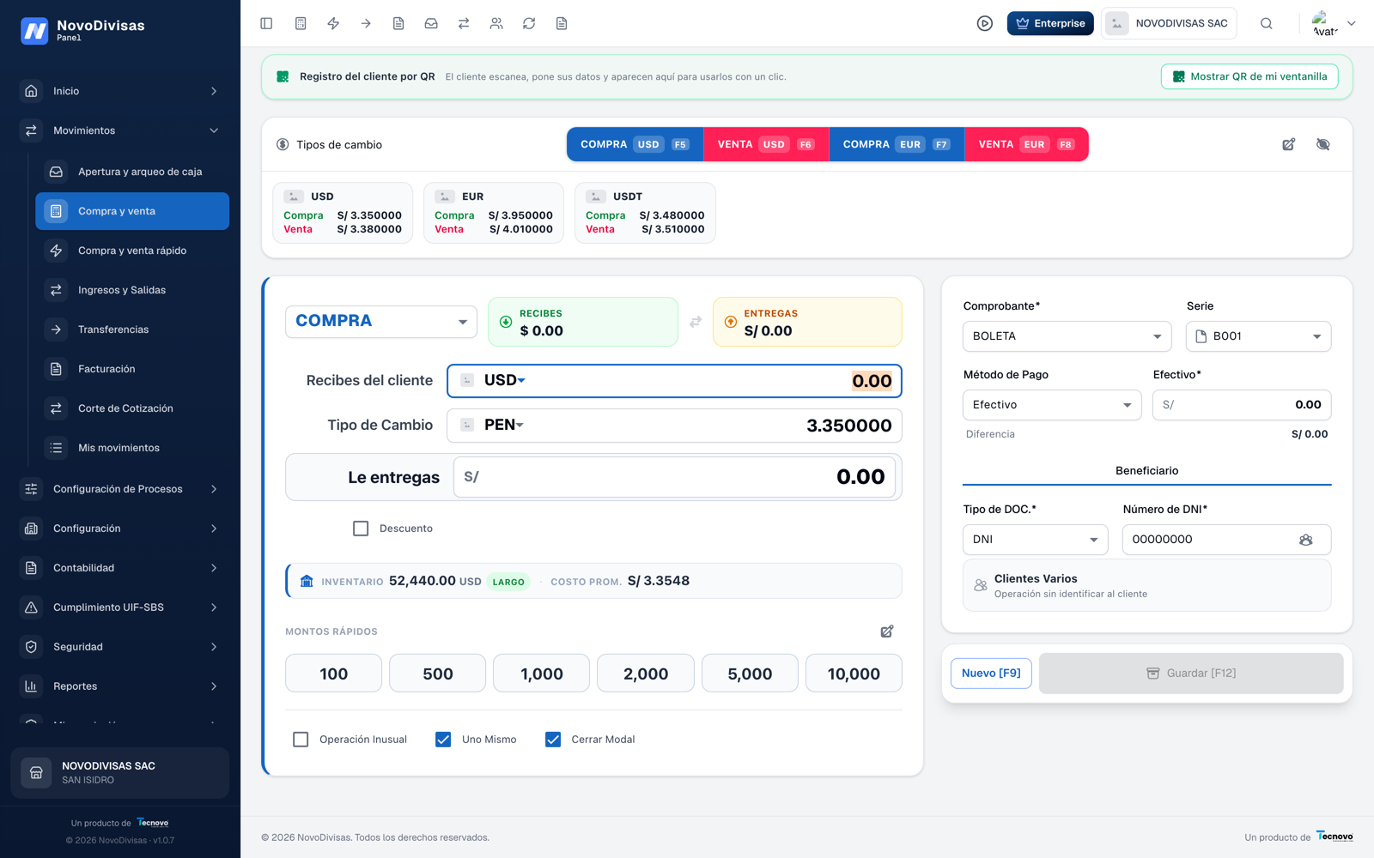This screenshot has width=1374, height=858.
Task: Click the Recibes del cliente amount field
Action: pyautogui.click(x=674, y=381)
